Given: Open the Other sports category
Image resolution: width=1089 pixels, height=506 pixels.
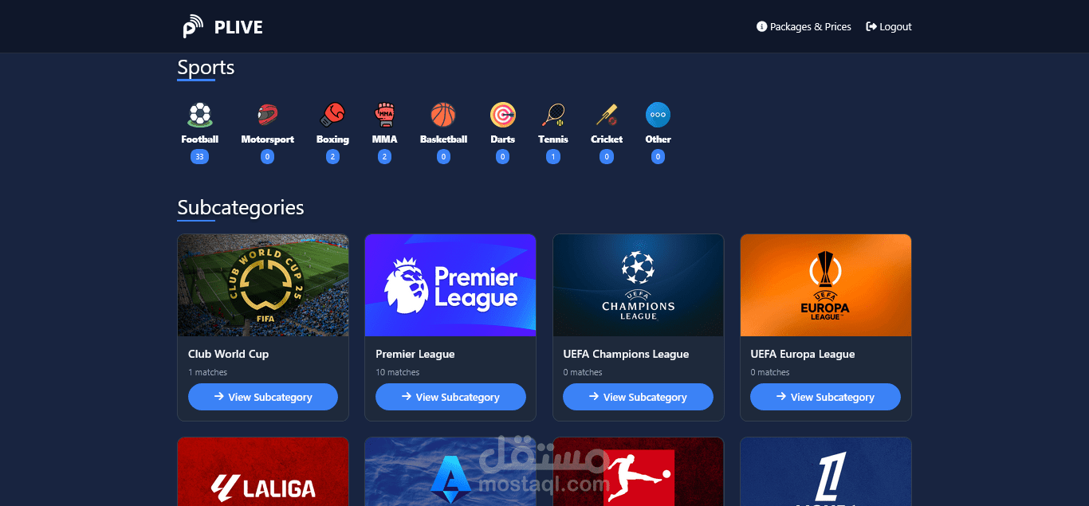Looking at the screenshot, I should point(658,115).
